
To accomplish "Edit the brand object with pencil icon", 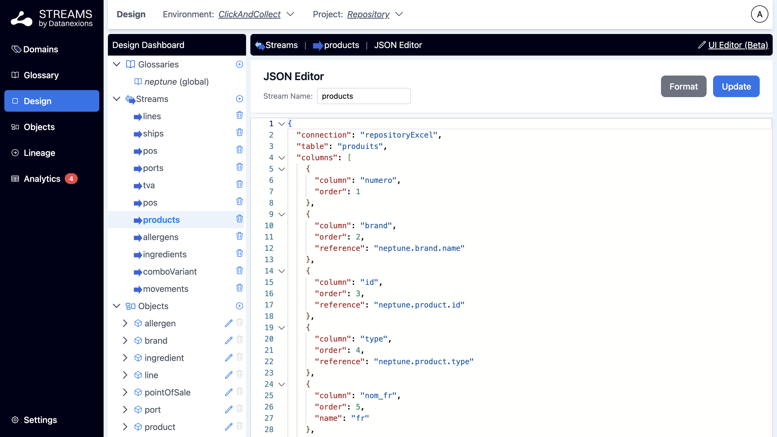I will tap(229, 340).
